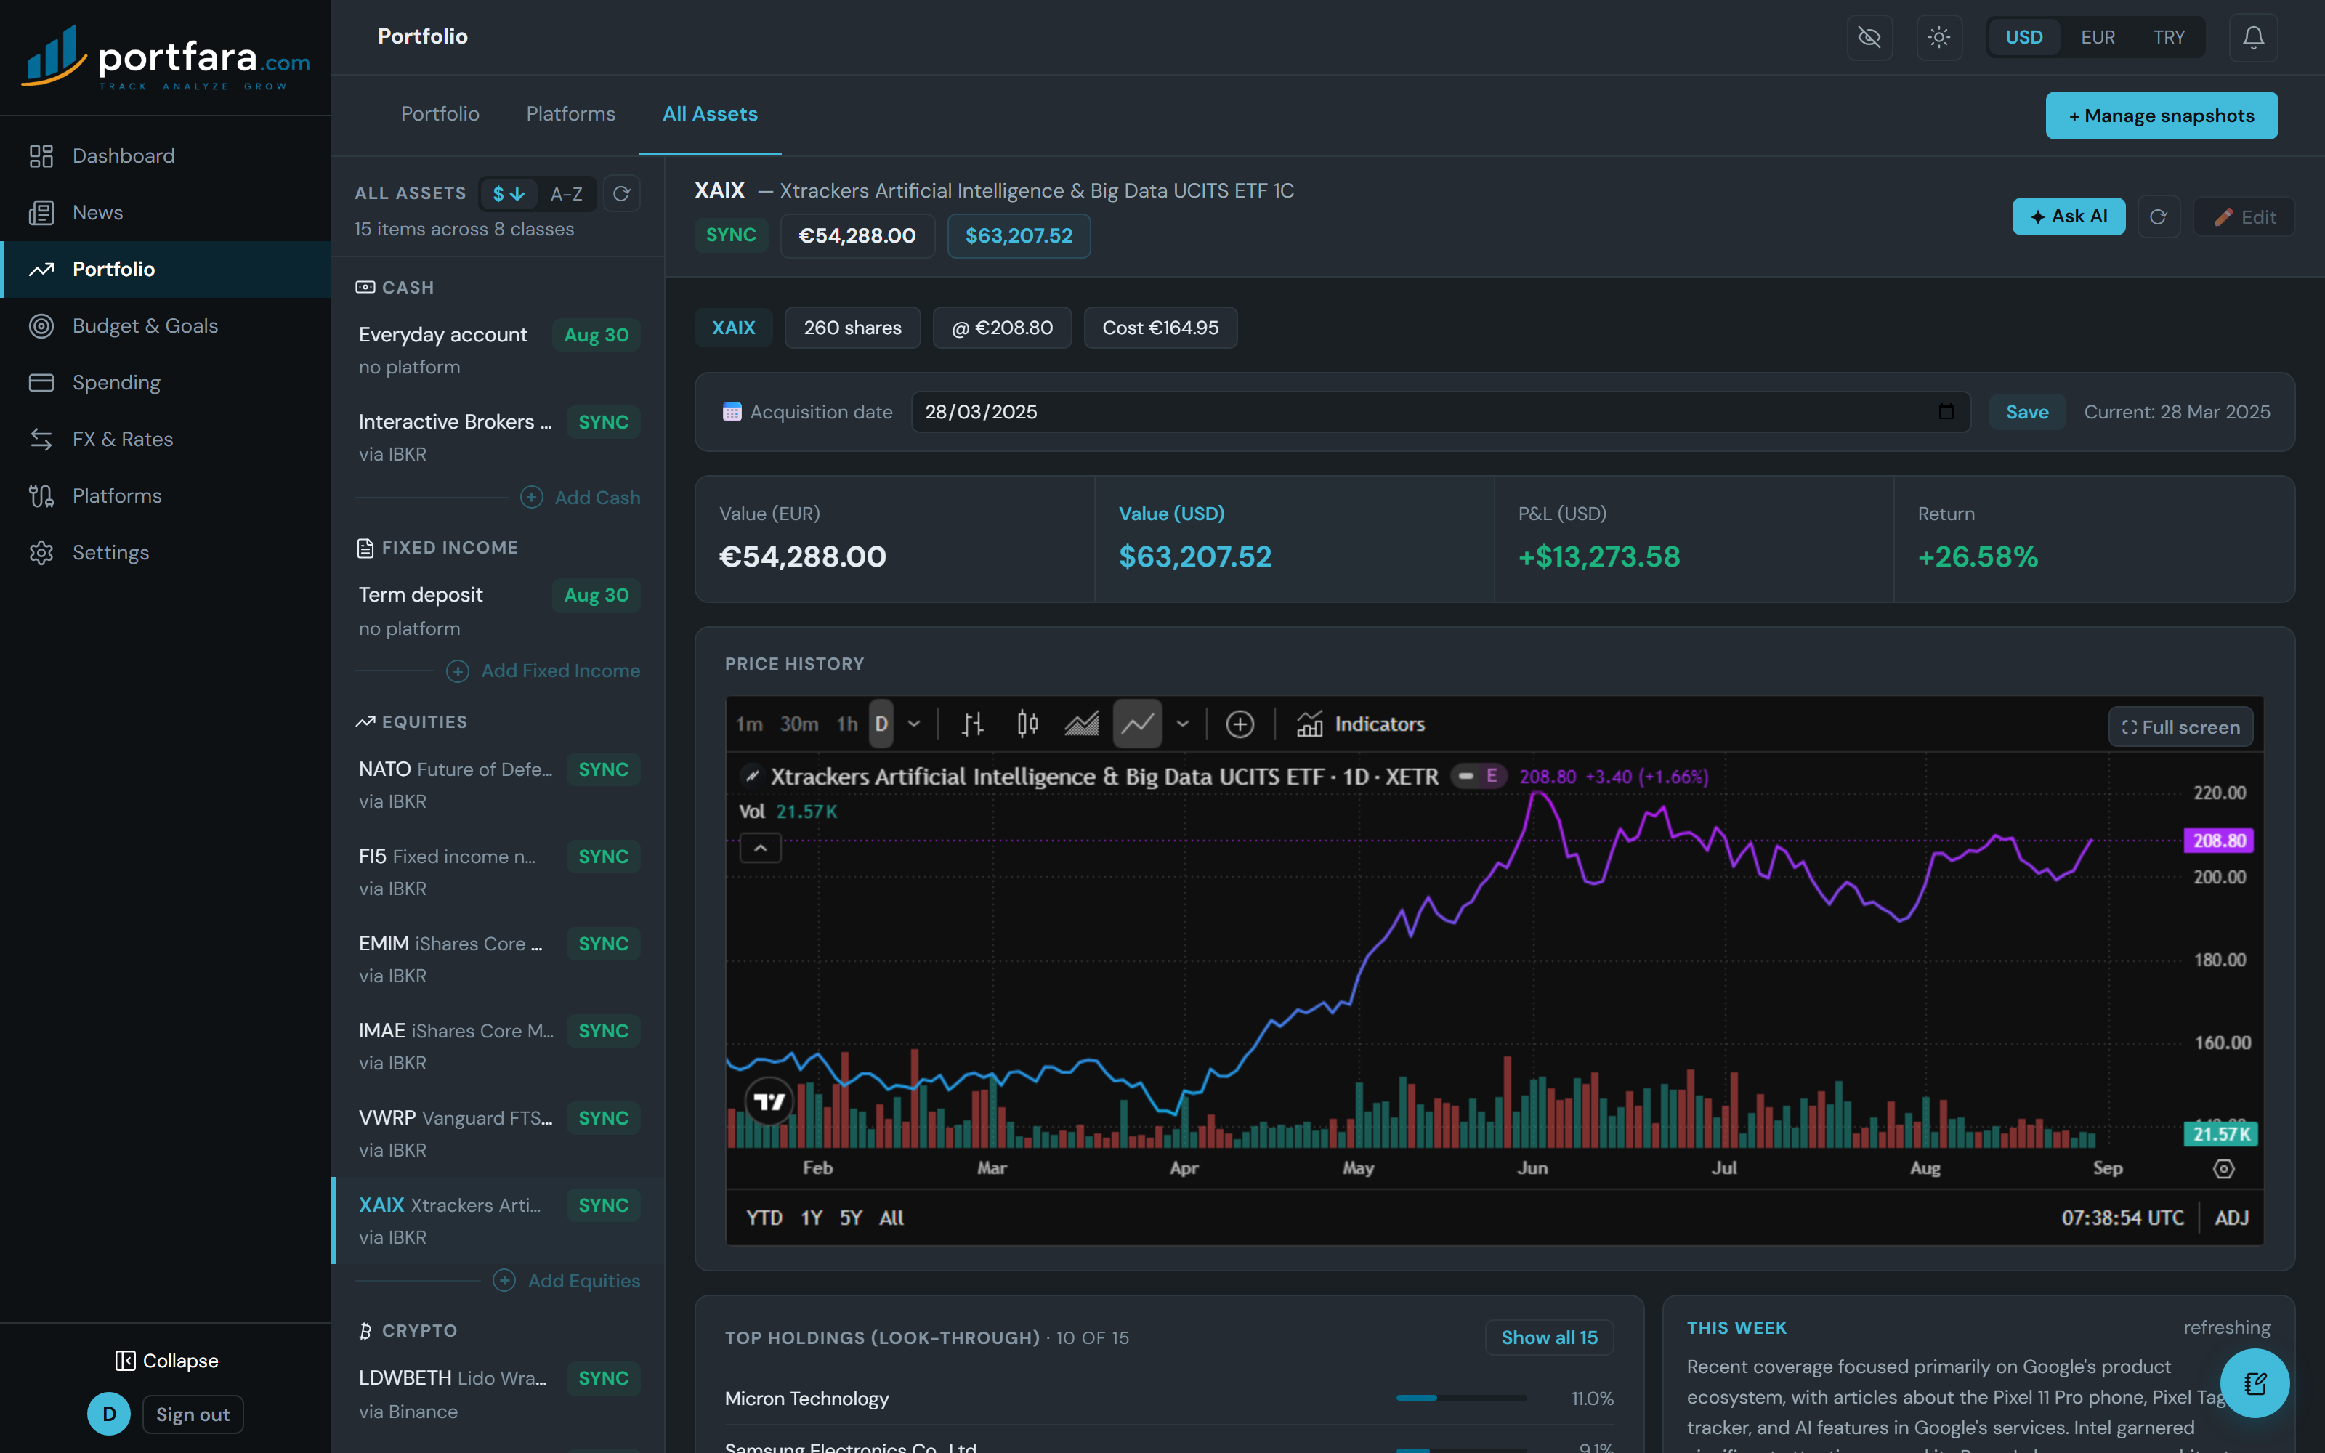2325x1453 pixels.
Task: Click the acquisition date input field
Action: [x=1439, y=411]
